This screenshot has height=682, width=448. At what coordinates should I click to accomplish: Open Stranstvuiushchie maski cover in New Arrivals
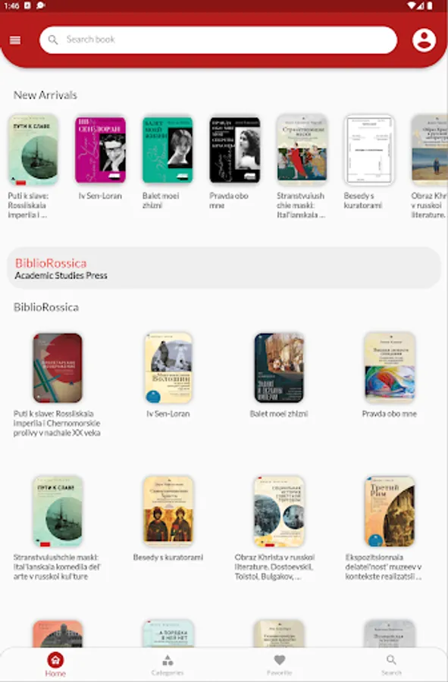click(302, 149)
